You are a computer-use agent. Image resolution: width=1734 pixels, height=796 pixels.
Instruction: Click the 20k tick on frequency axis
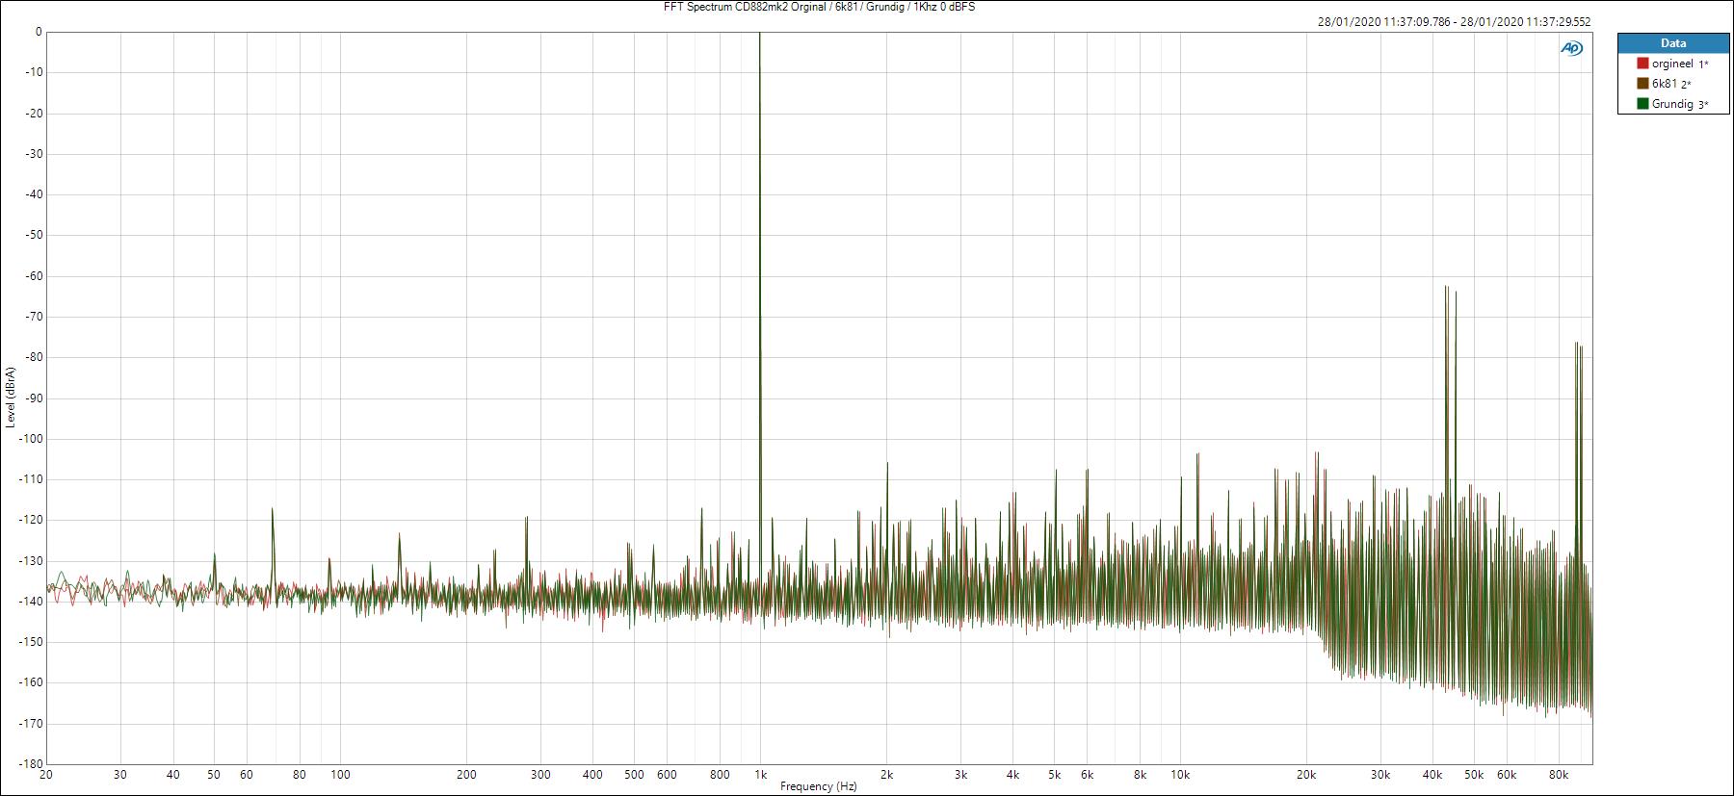pyautogui.click(x=1305, y=774)
